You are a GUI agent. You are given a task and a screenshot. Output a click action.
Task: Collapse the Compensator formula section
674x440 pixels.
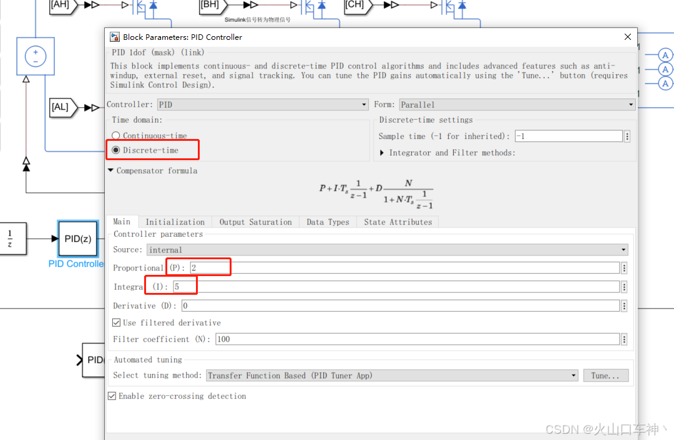[111, 170]
